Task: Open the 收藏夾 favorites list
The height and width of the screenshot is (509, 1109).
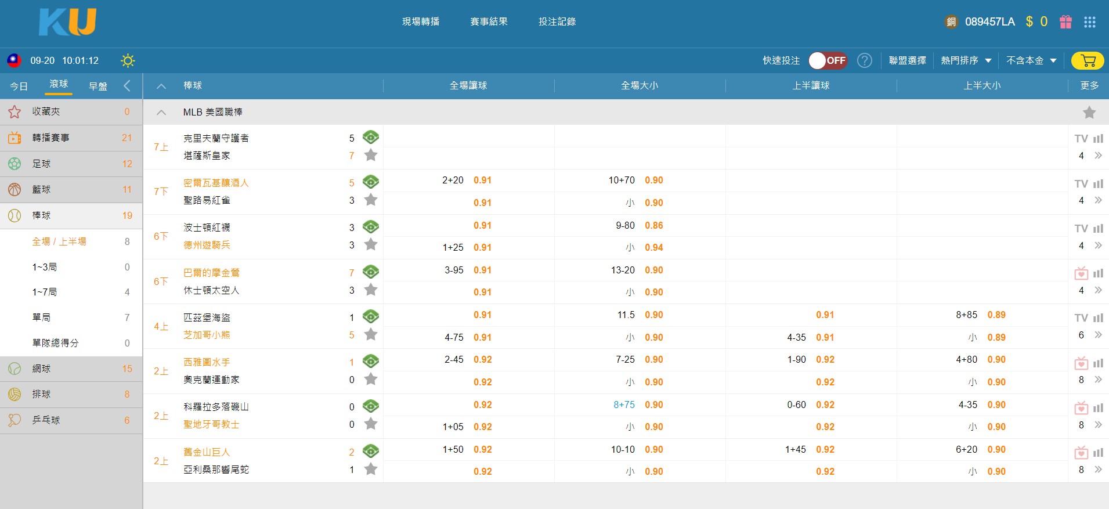Action: click(x=71, y=111)
